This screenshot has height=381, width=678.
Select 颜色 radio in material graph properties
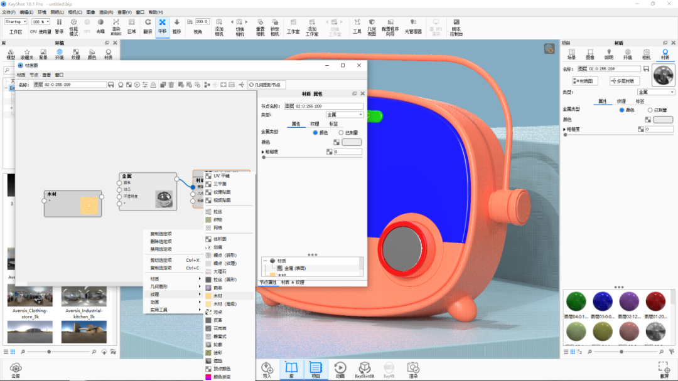click(316, 133)
